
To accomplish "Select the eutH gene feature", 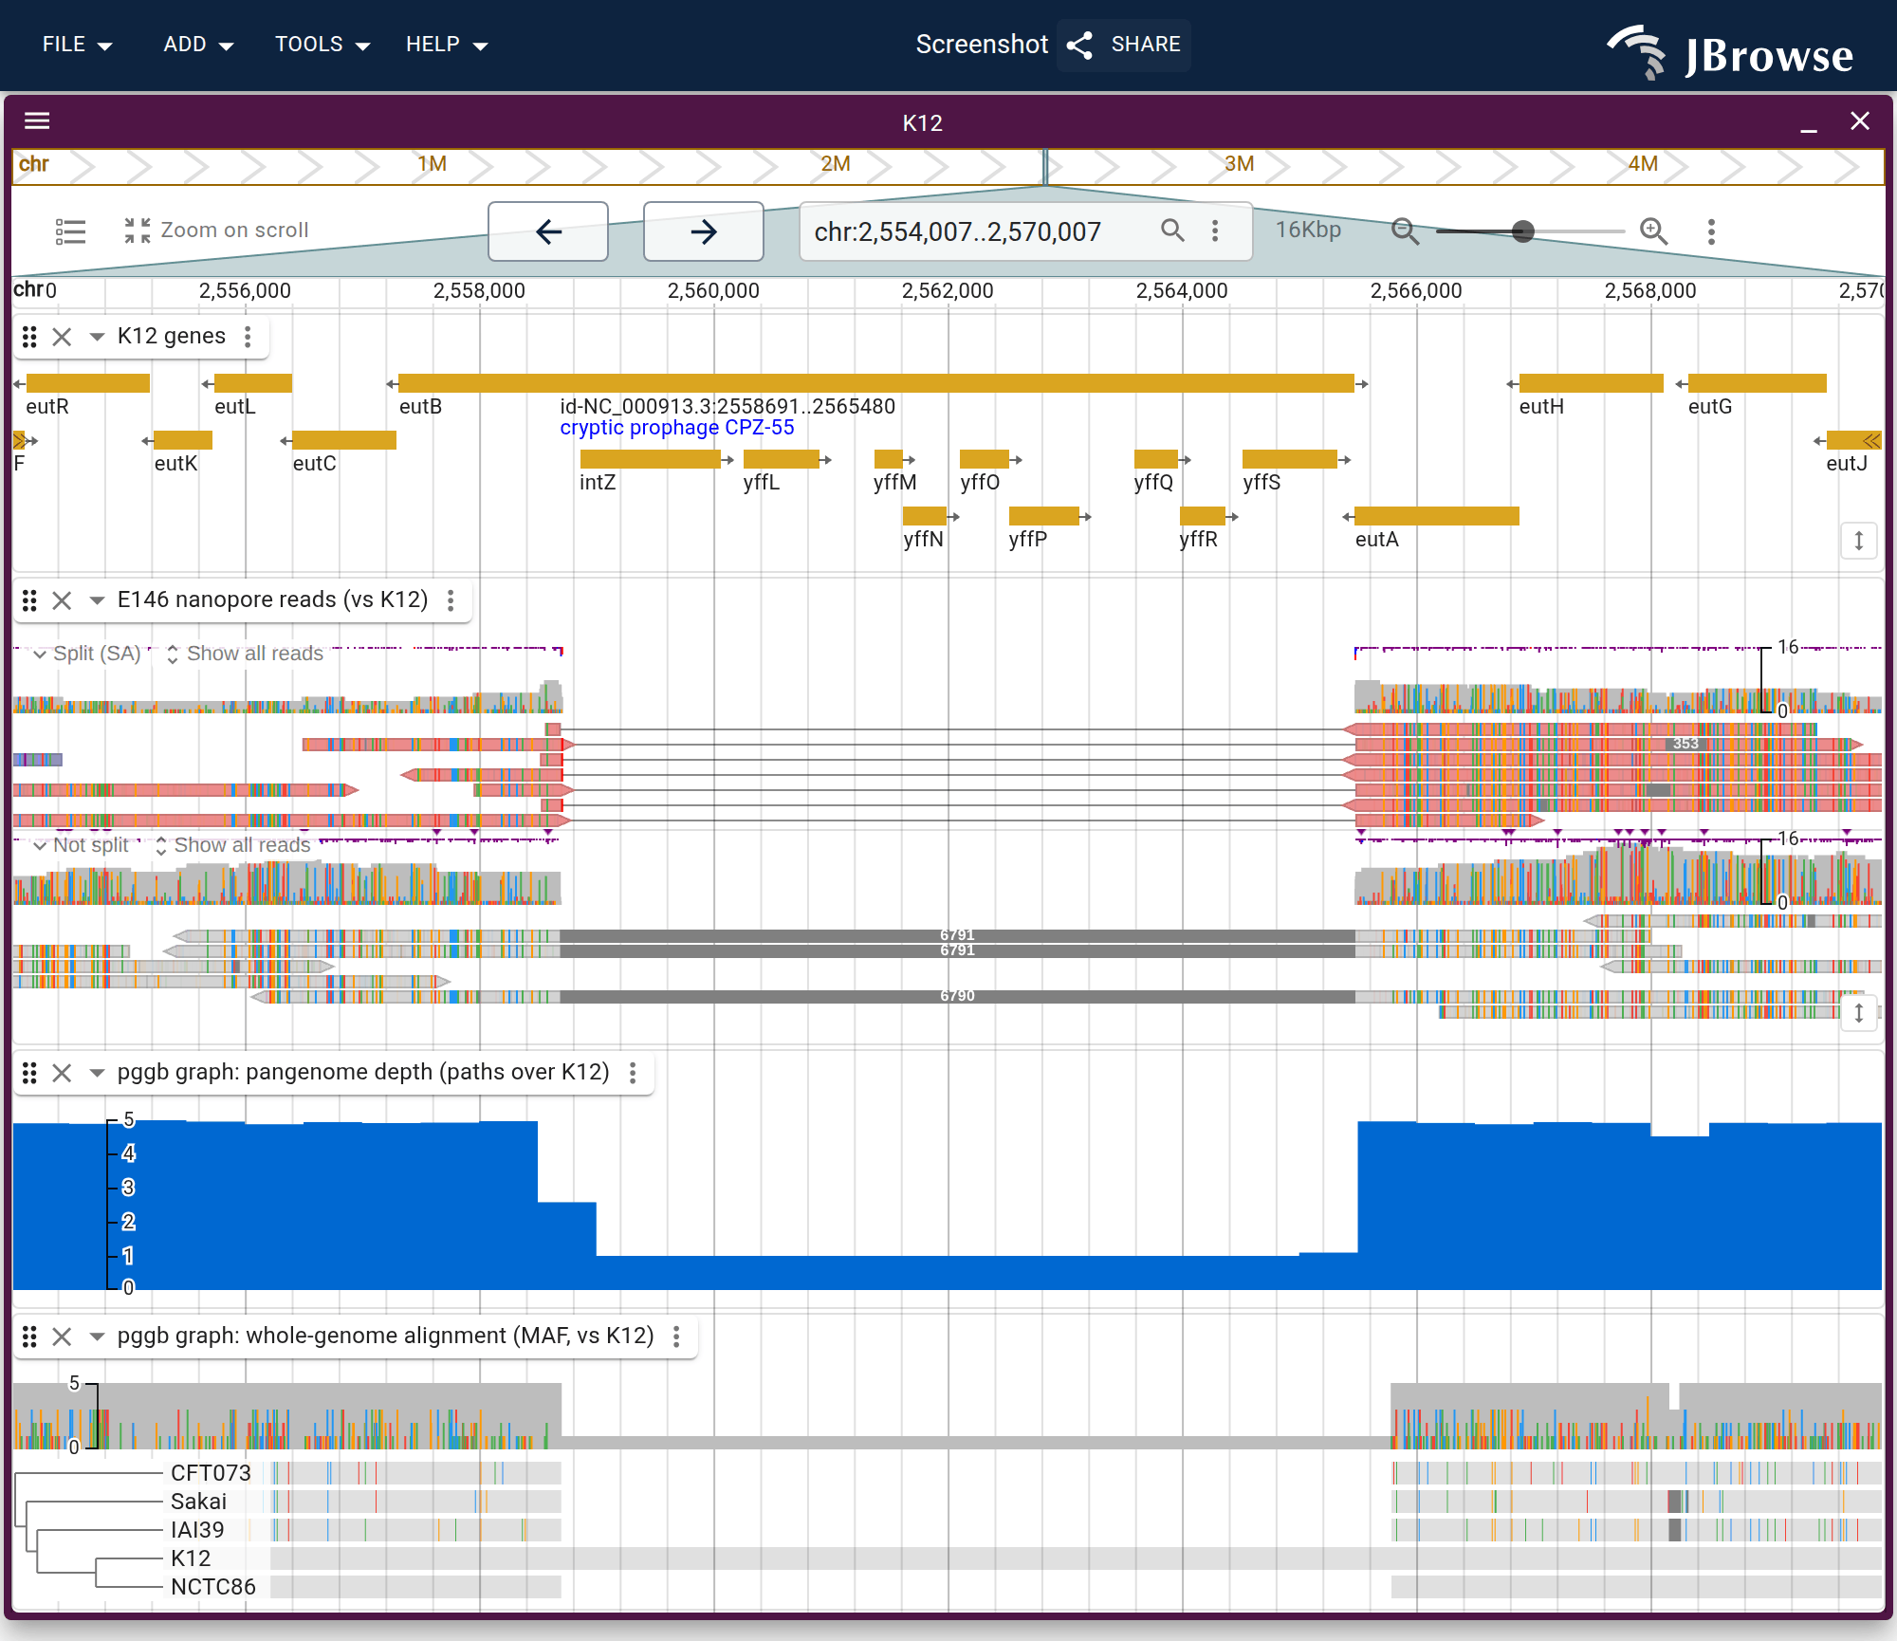I will click(x=1592, y=383).
